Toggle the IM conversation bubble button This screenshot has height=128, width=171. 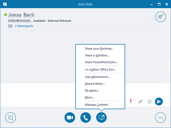point(11,118)
